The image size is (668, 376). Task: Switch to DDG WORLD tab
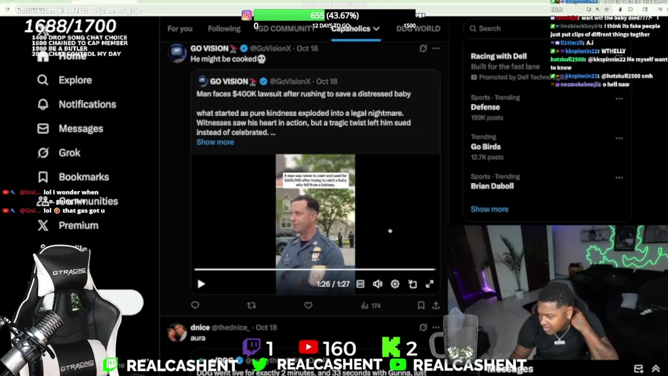tap(418, 29)
